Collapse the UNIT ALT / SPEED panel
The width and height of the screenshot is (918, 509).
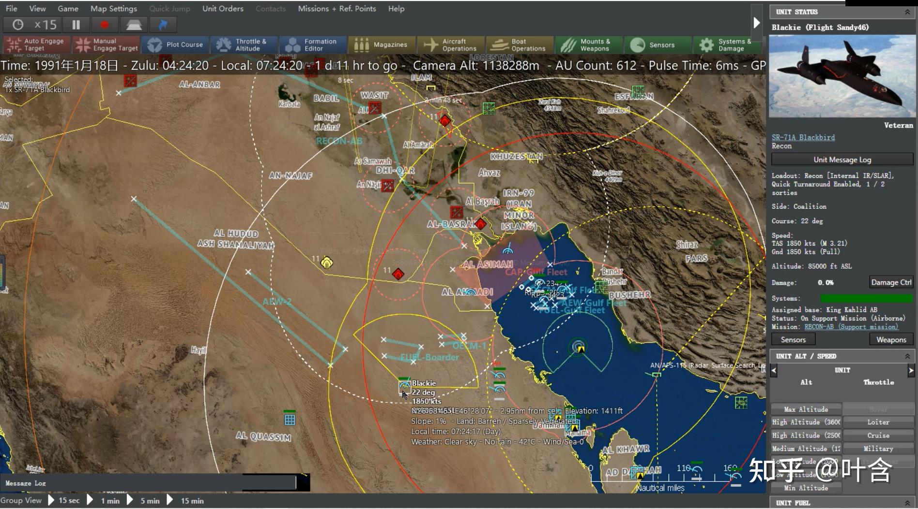click(x=907, y=356)
